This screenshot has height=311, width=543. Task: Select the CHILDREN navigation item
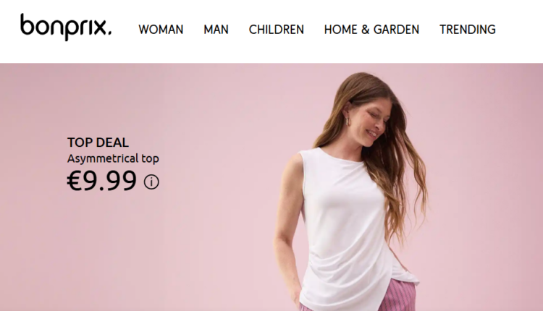pos(277,30)
